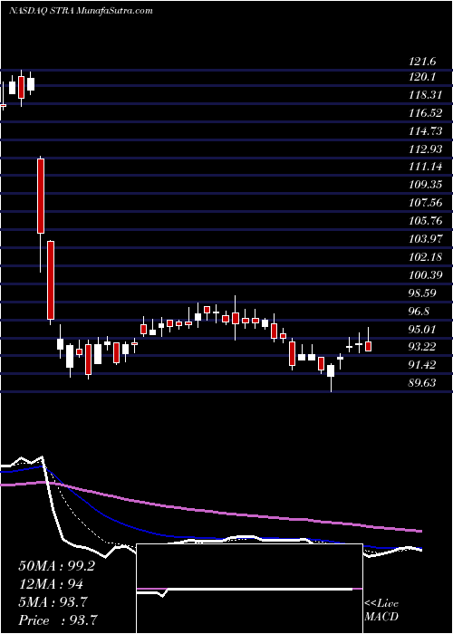This screenshot has height=634, width=453.
Task: Select the white candle with the lowest wick near 89.63
Action: pos(332,370)
